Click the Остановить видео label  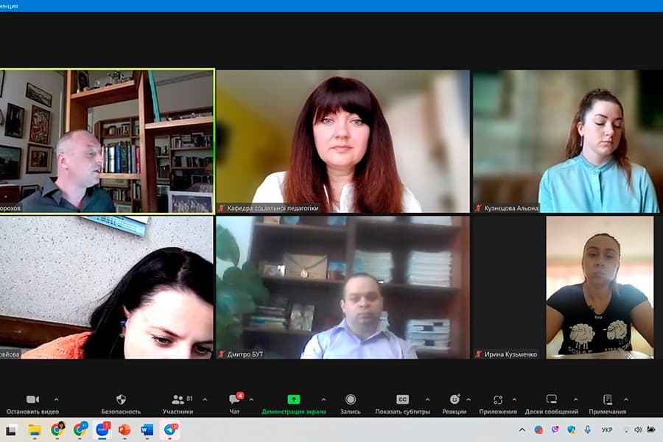click(x=32, y=412)
